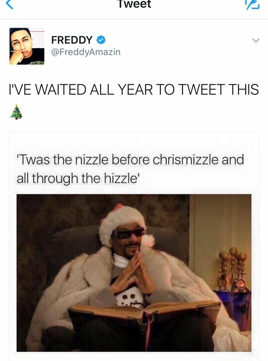Open the attached meme photo
This screenshot has width=268, height=361.
point(134,273)
